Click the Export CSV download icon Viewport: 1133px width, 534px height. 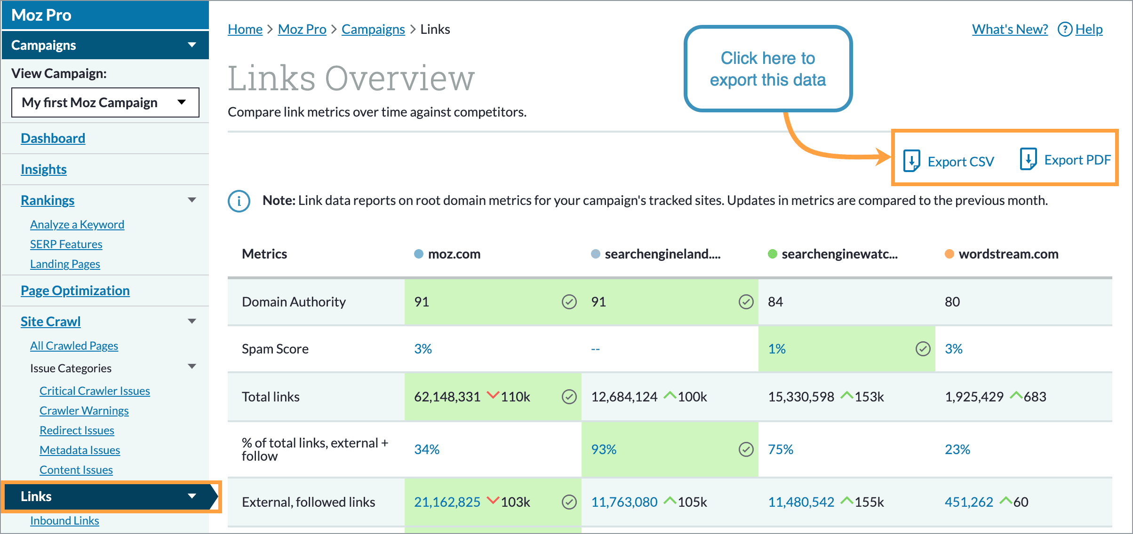912,160
